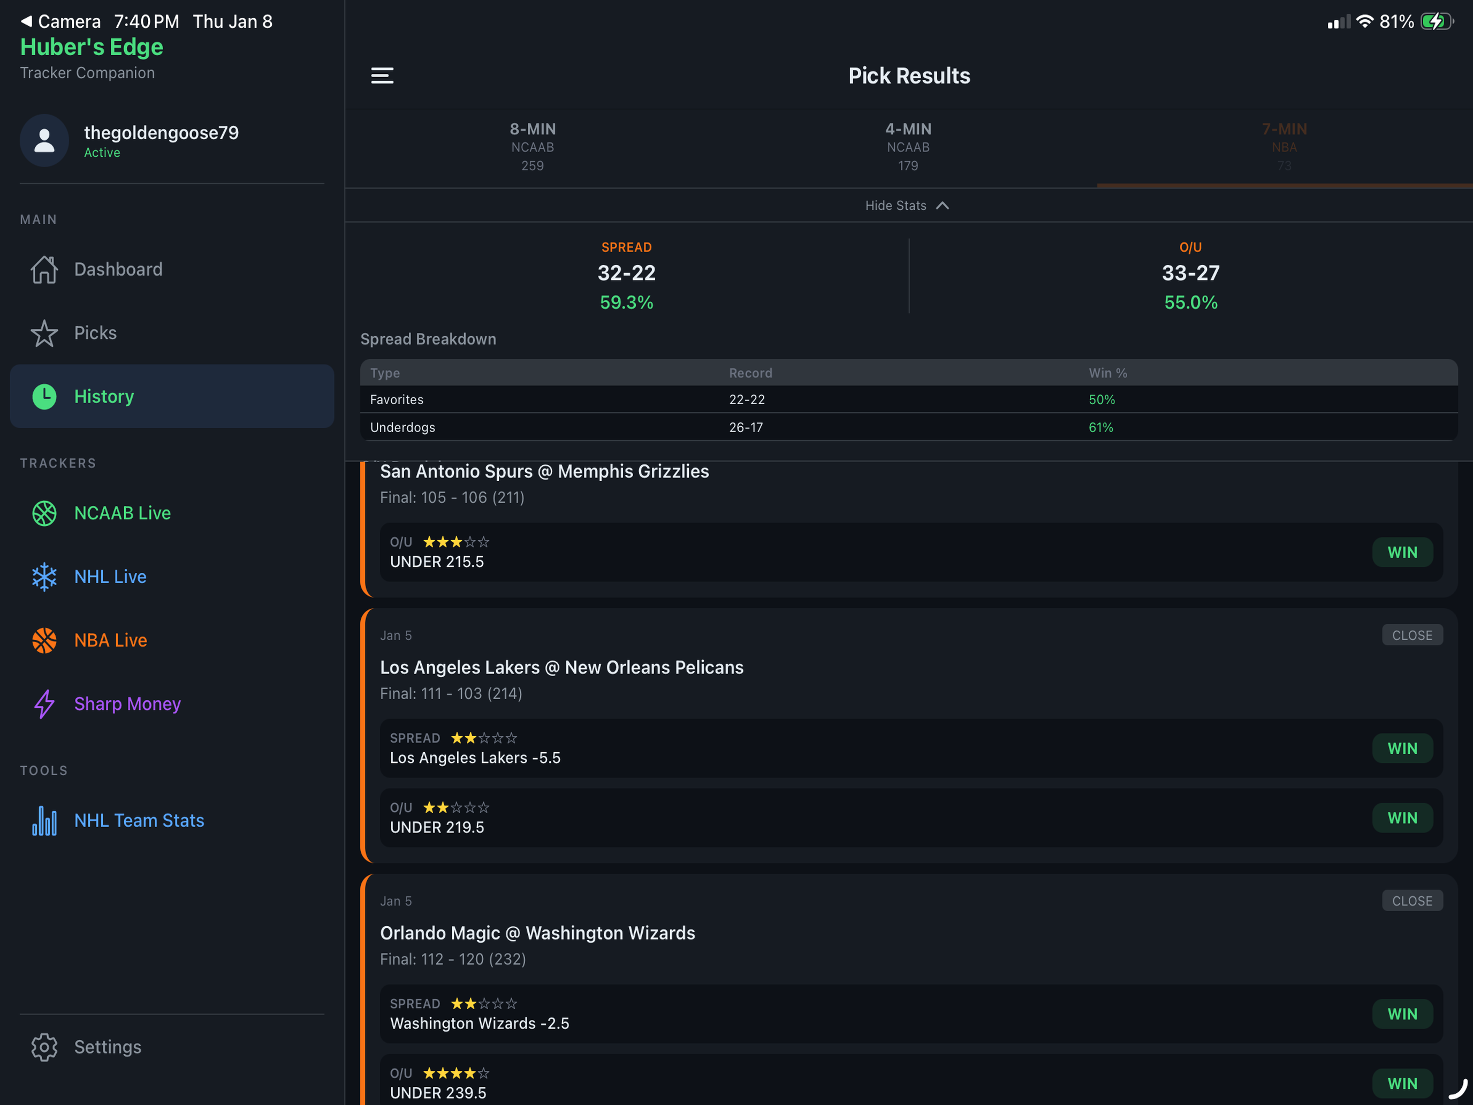Open NCAAB Live basketball tracker icon

(44, 513)
